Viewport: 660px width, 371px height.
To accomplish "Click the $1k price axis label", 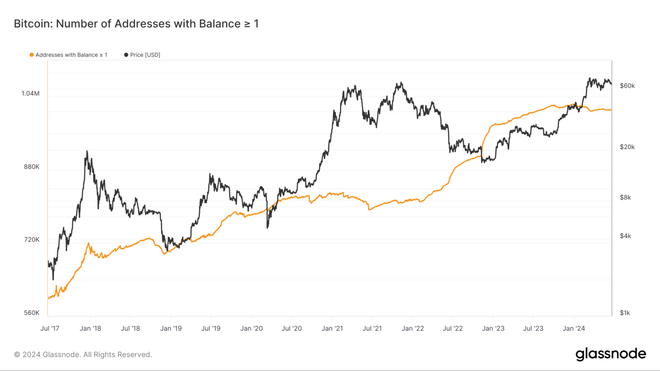I will tap(625, 313).
